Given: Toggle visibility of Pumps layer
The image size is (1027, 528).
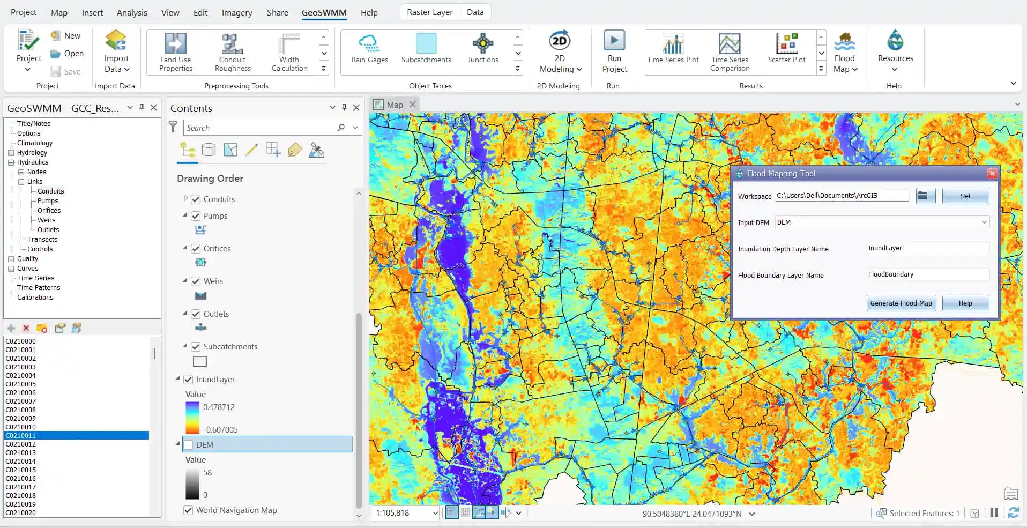Looking at the screenshot, I should (196, 216).
